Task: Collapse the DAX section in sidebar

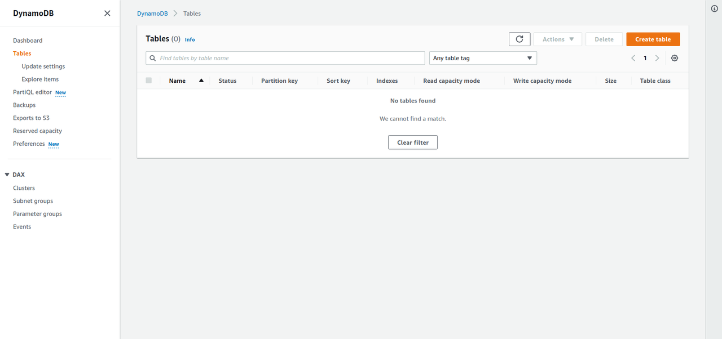Action: tap(7, 175)
